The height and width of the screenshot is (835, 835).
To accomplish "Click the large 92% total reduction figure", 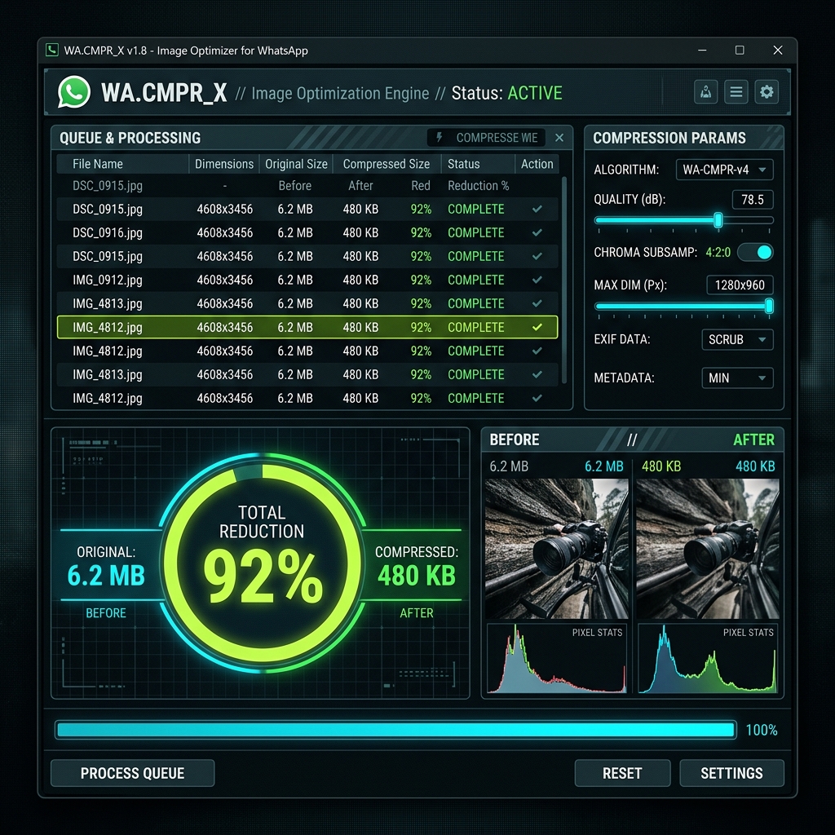I will tap(263, 577).
